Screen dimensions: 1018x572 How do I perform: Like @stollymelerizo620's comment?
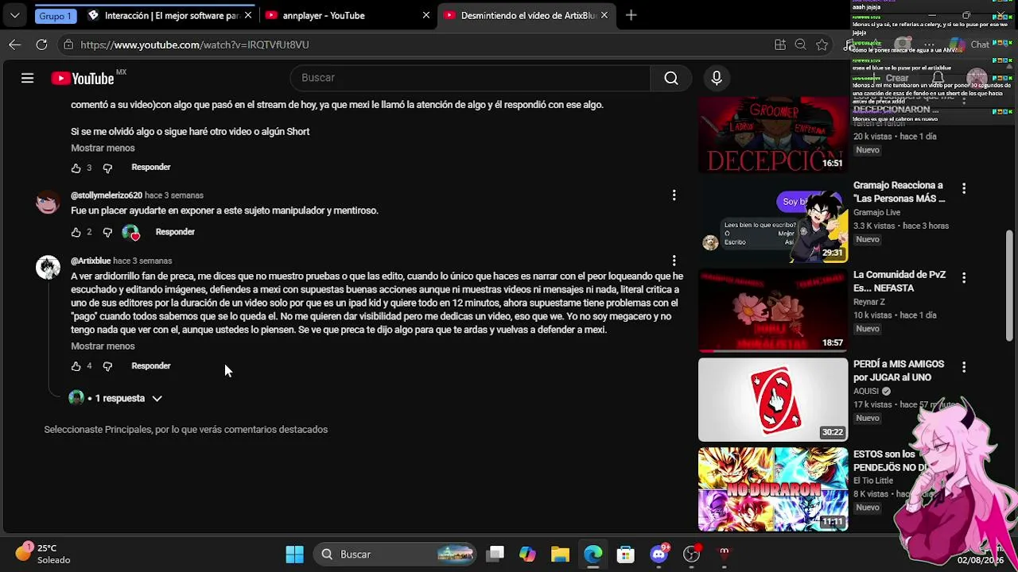click(76, 232)
